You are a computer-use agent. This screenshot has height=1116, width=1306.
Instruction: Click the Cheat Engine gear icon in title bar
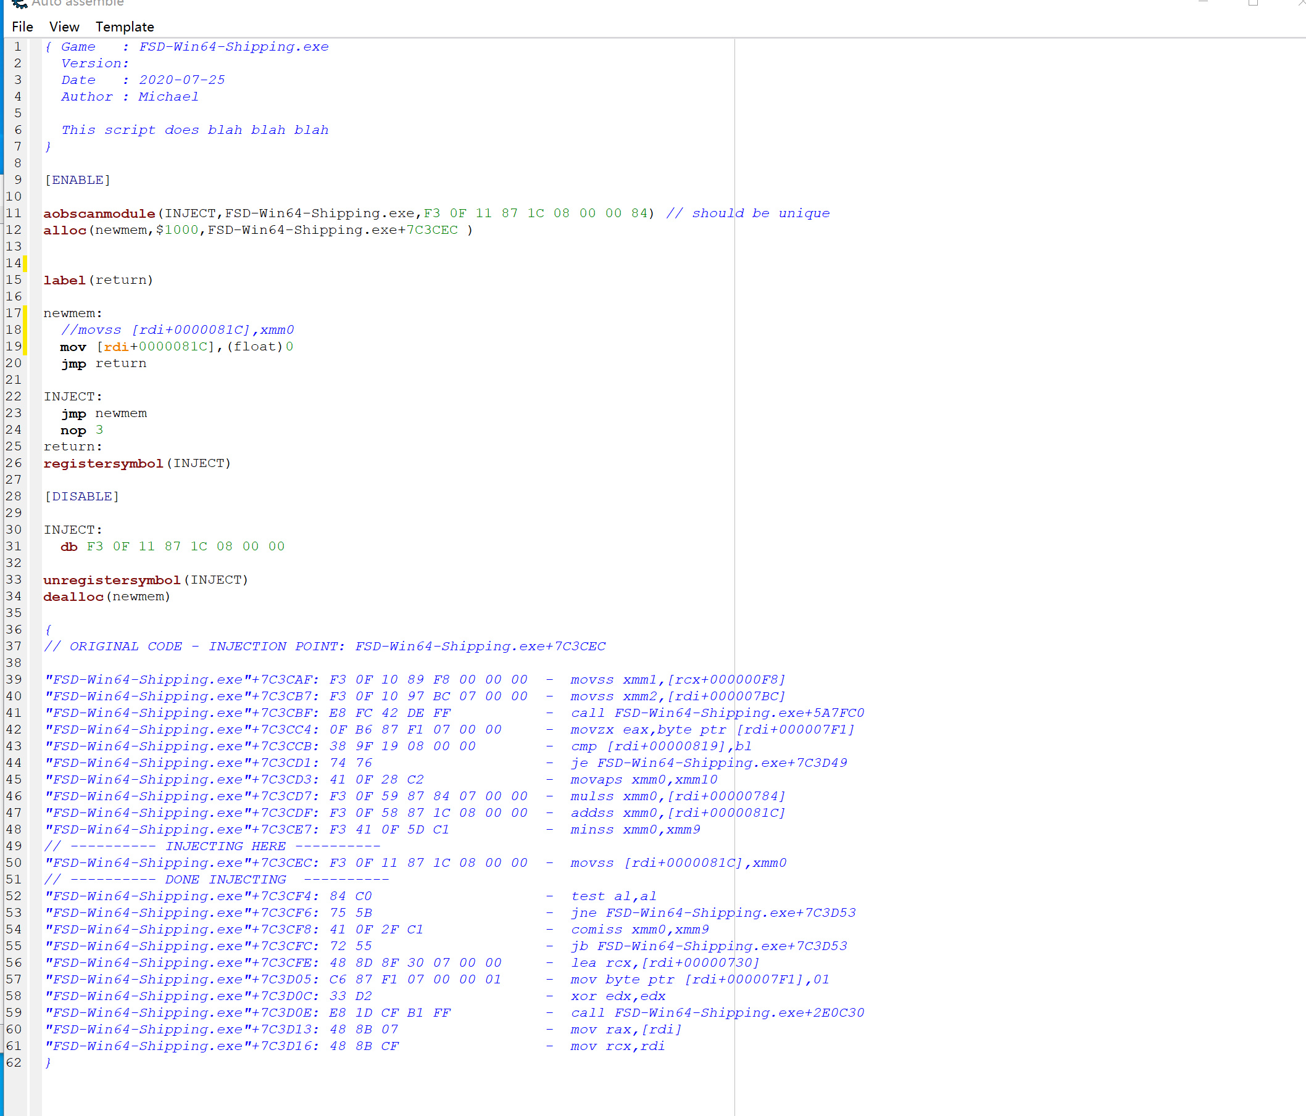[20, 3]
